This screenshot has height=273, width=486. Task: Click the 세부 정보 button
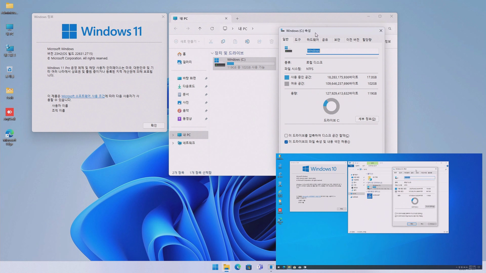[x=367, y=119]
